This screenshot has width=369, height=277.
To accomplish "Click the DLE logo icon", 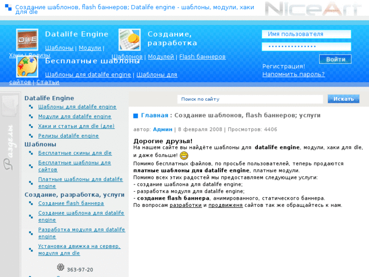I will point(27,40).
